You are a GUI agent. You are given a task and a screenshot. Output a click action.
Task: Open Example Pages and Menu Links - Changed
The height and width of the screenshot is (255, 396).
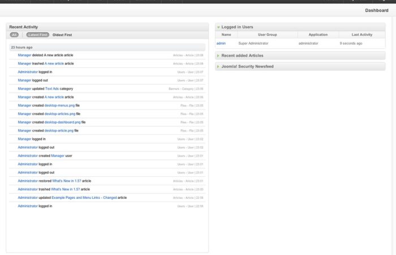[85, 198]
